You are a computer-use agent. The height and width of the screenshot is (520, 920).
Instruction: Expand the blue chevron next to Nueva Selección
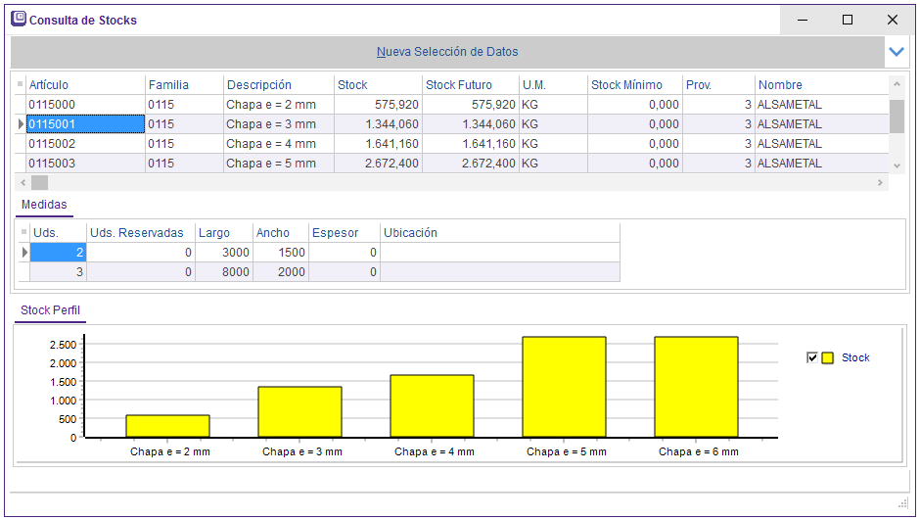pyautogui.click(x=895, y=52)
